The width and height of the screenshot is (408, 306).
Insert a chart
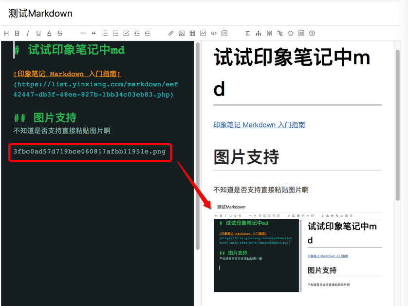point(203,33)
